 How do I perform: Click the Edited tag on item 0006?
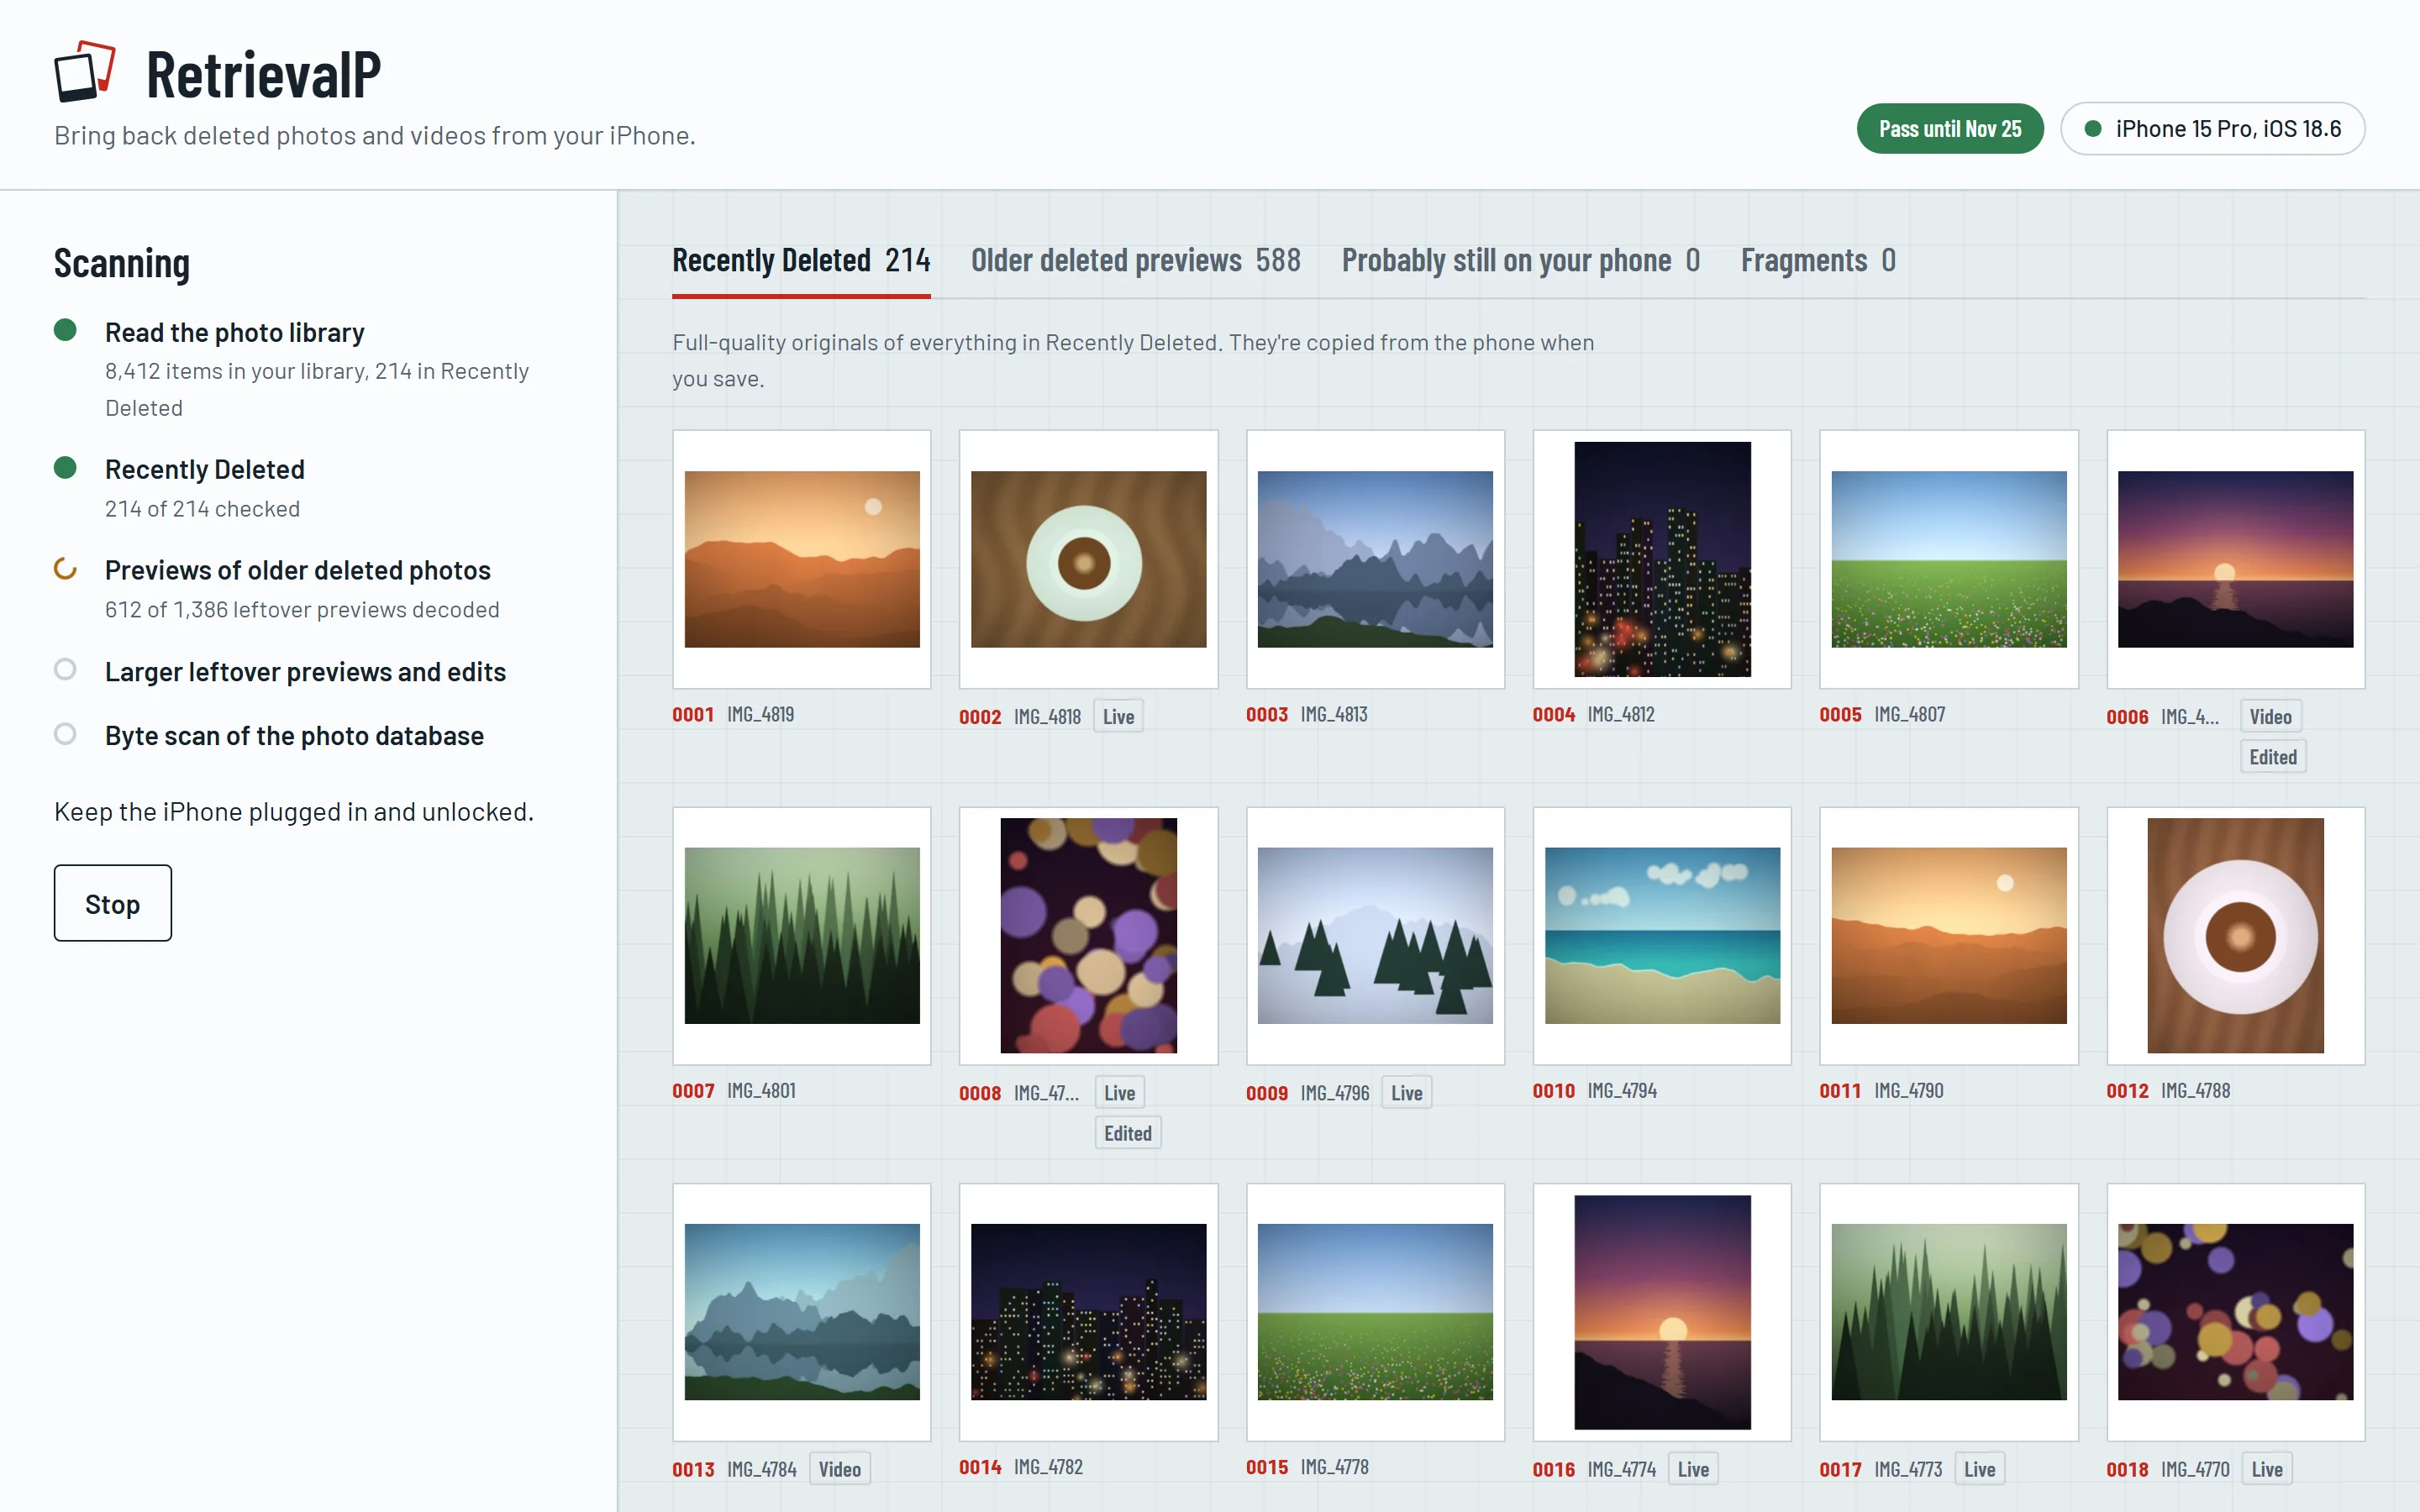click(2273, 757)
